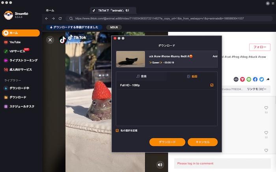
Task: Open the hamburger menu at top right
Action: 273,3
